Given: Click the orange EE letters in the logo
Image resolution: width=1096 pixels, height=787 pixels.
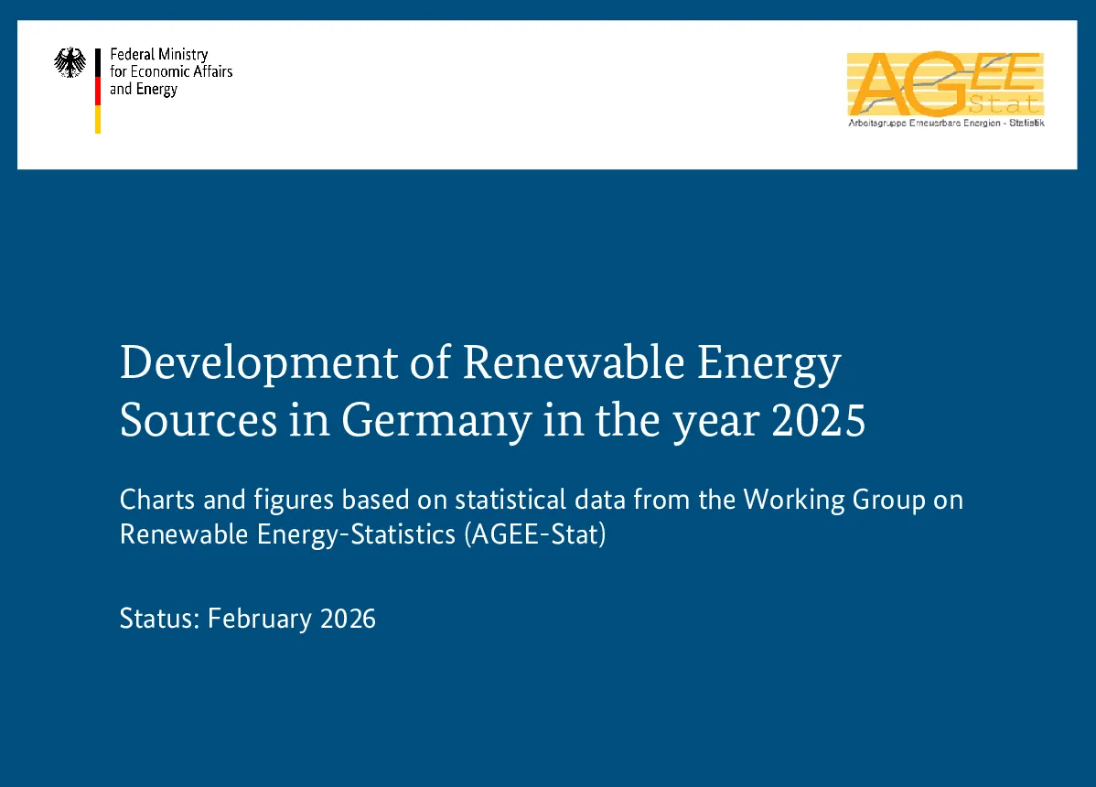Looking at the screenshot, I should point(1005,72).
